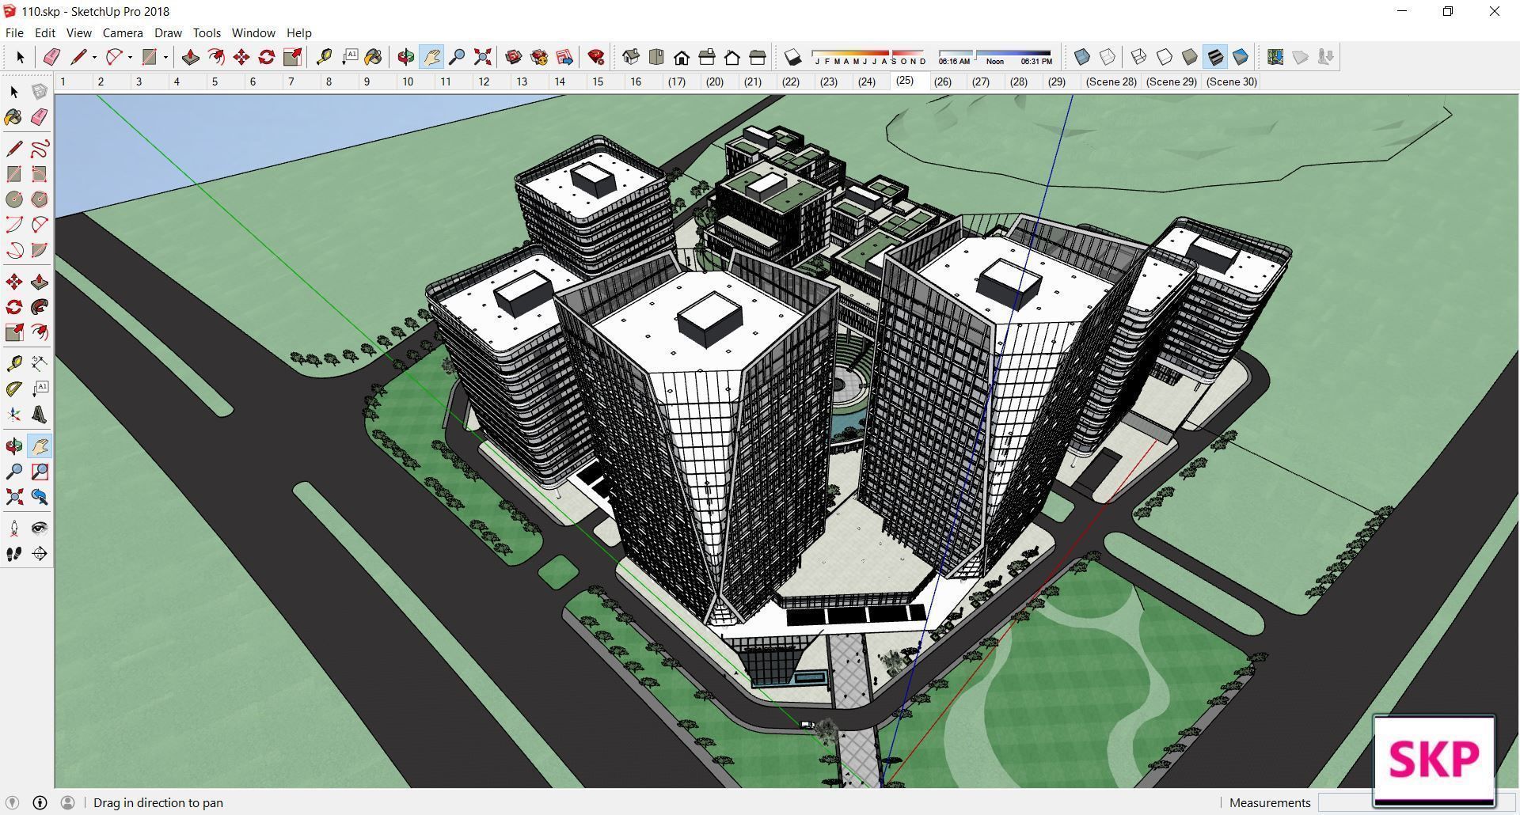Enable Shaded face style
Viewport: 1520px width, 815px height.
(1190, 57)
